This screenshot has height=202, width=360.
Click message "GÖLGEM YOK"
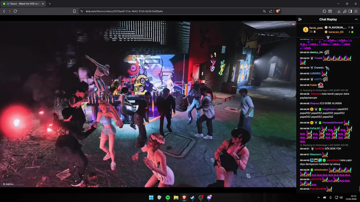tap(333, 149)
